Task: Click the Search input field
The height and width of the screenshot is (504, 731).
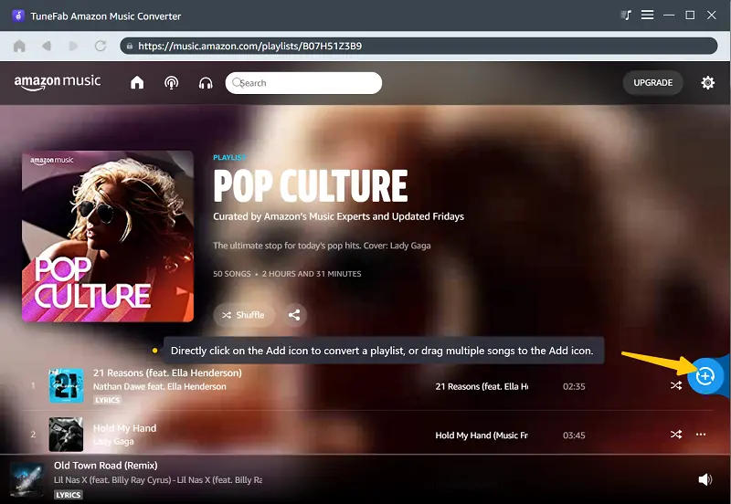Action: click(x=303, y=83)
